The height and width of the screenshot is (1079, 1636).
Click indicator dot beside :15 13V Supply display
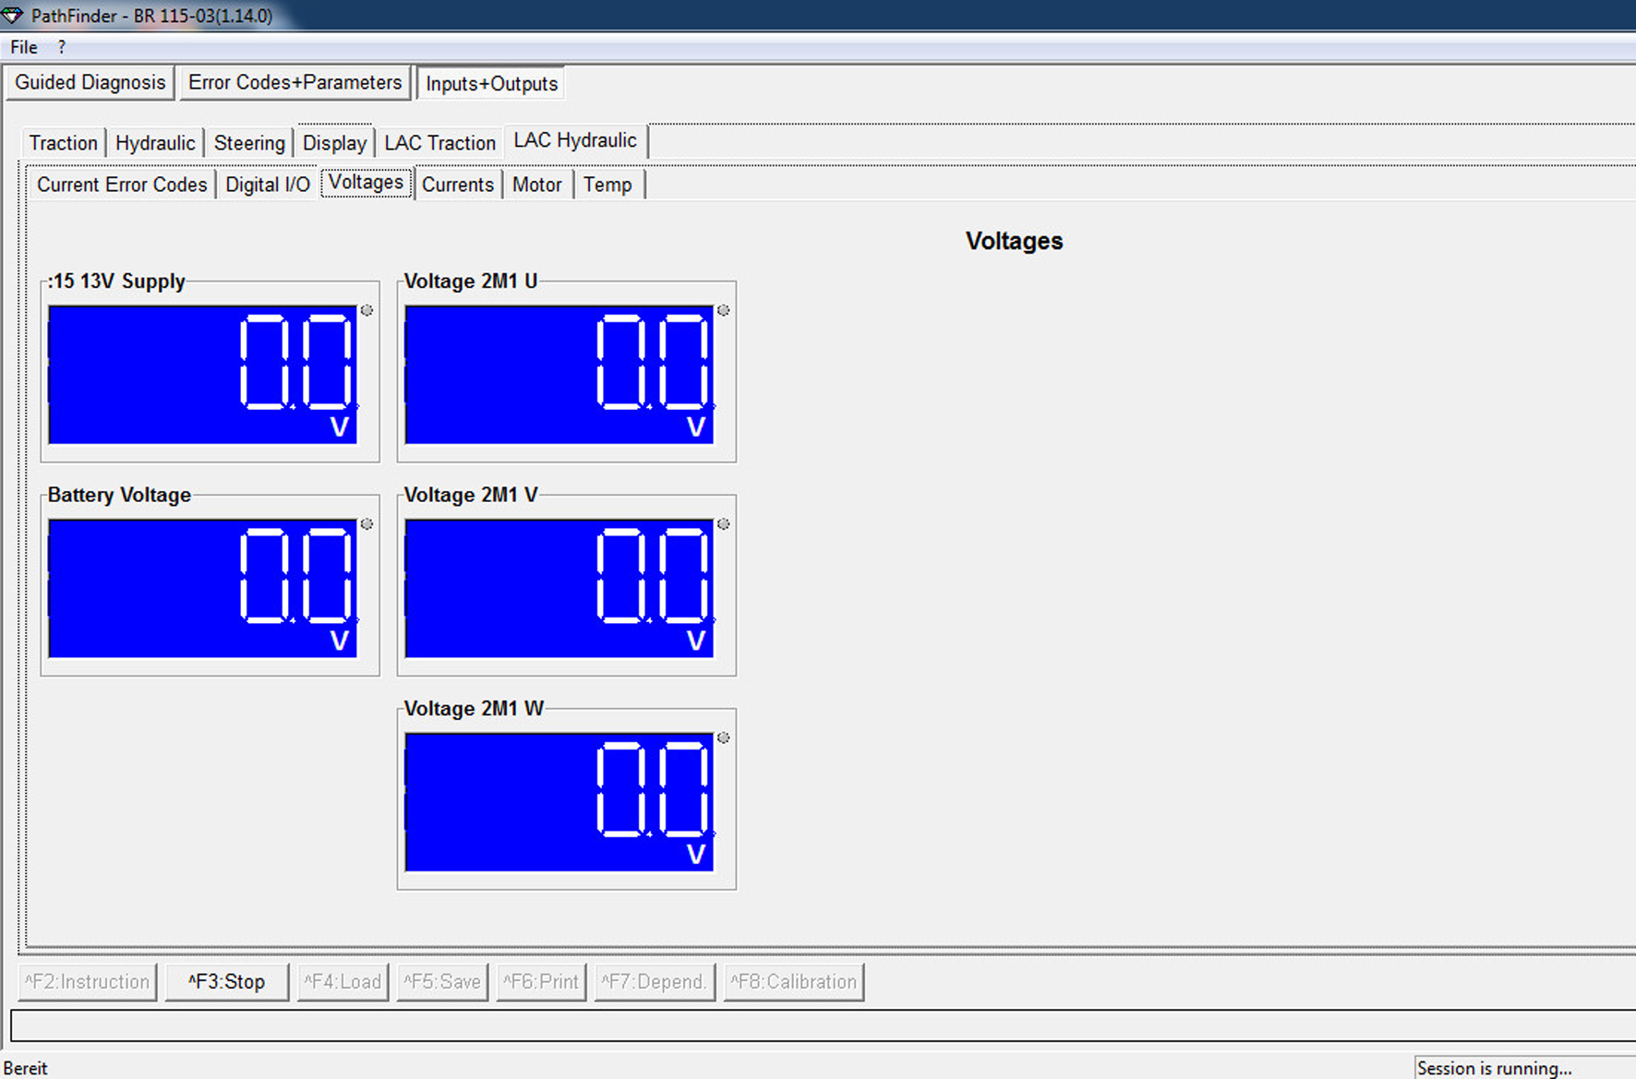pyautogui.click(x=367, y=311)
